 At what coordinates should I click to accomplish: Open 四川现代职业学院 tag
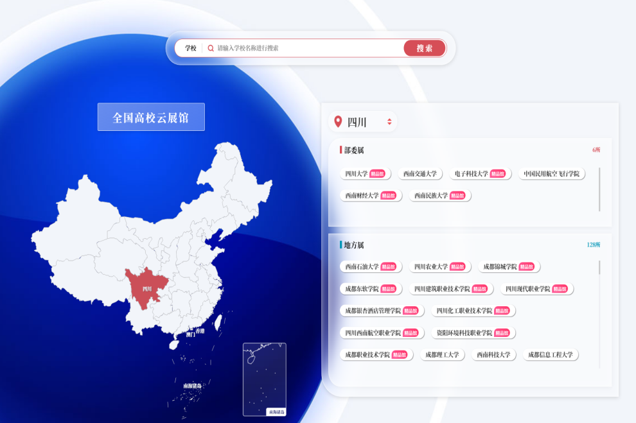[x=536, y=289]
